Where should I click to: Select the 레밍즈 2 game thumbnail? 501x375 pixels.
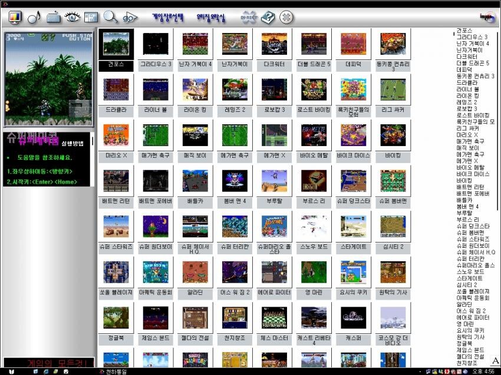pos(235,89)
